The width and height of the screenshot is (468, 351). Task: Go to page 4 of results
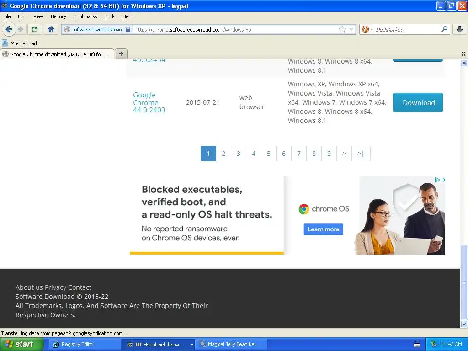click(253, 154)
